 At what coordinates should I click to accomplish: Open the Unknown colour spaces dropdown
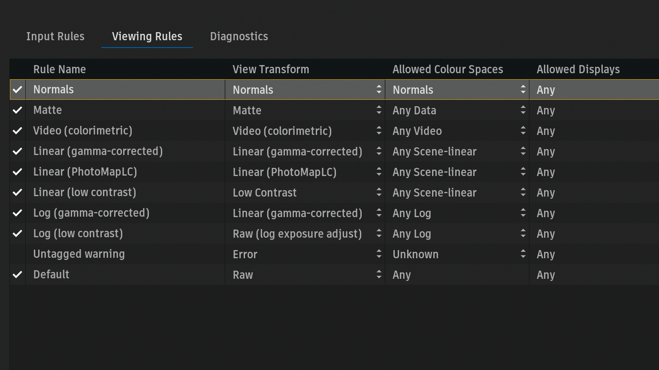[x=523, y=254]
